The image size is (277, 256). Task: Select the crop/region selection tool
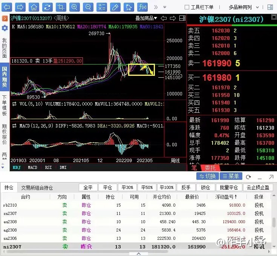61,7
